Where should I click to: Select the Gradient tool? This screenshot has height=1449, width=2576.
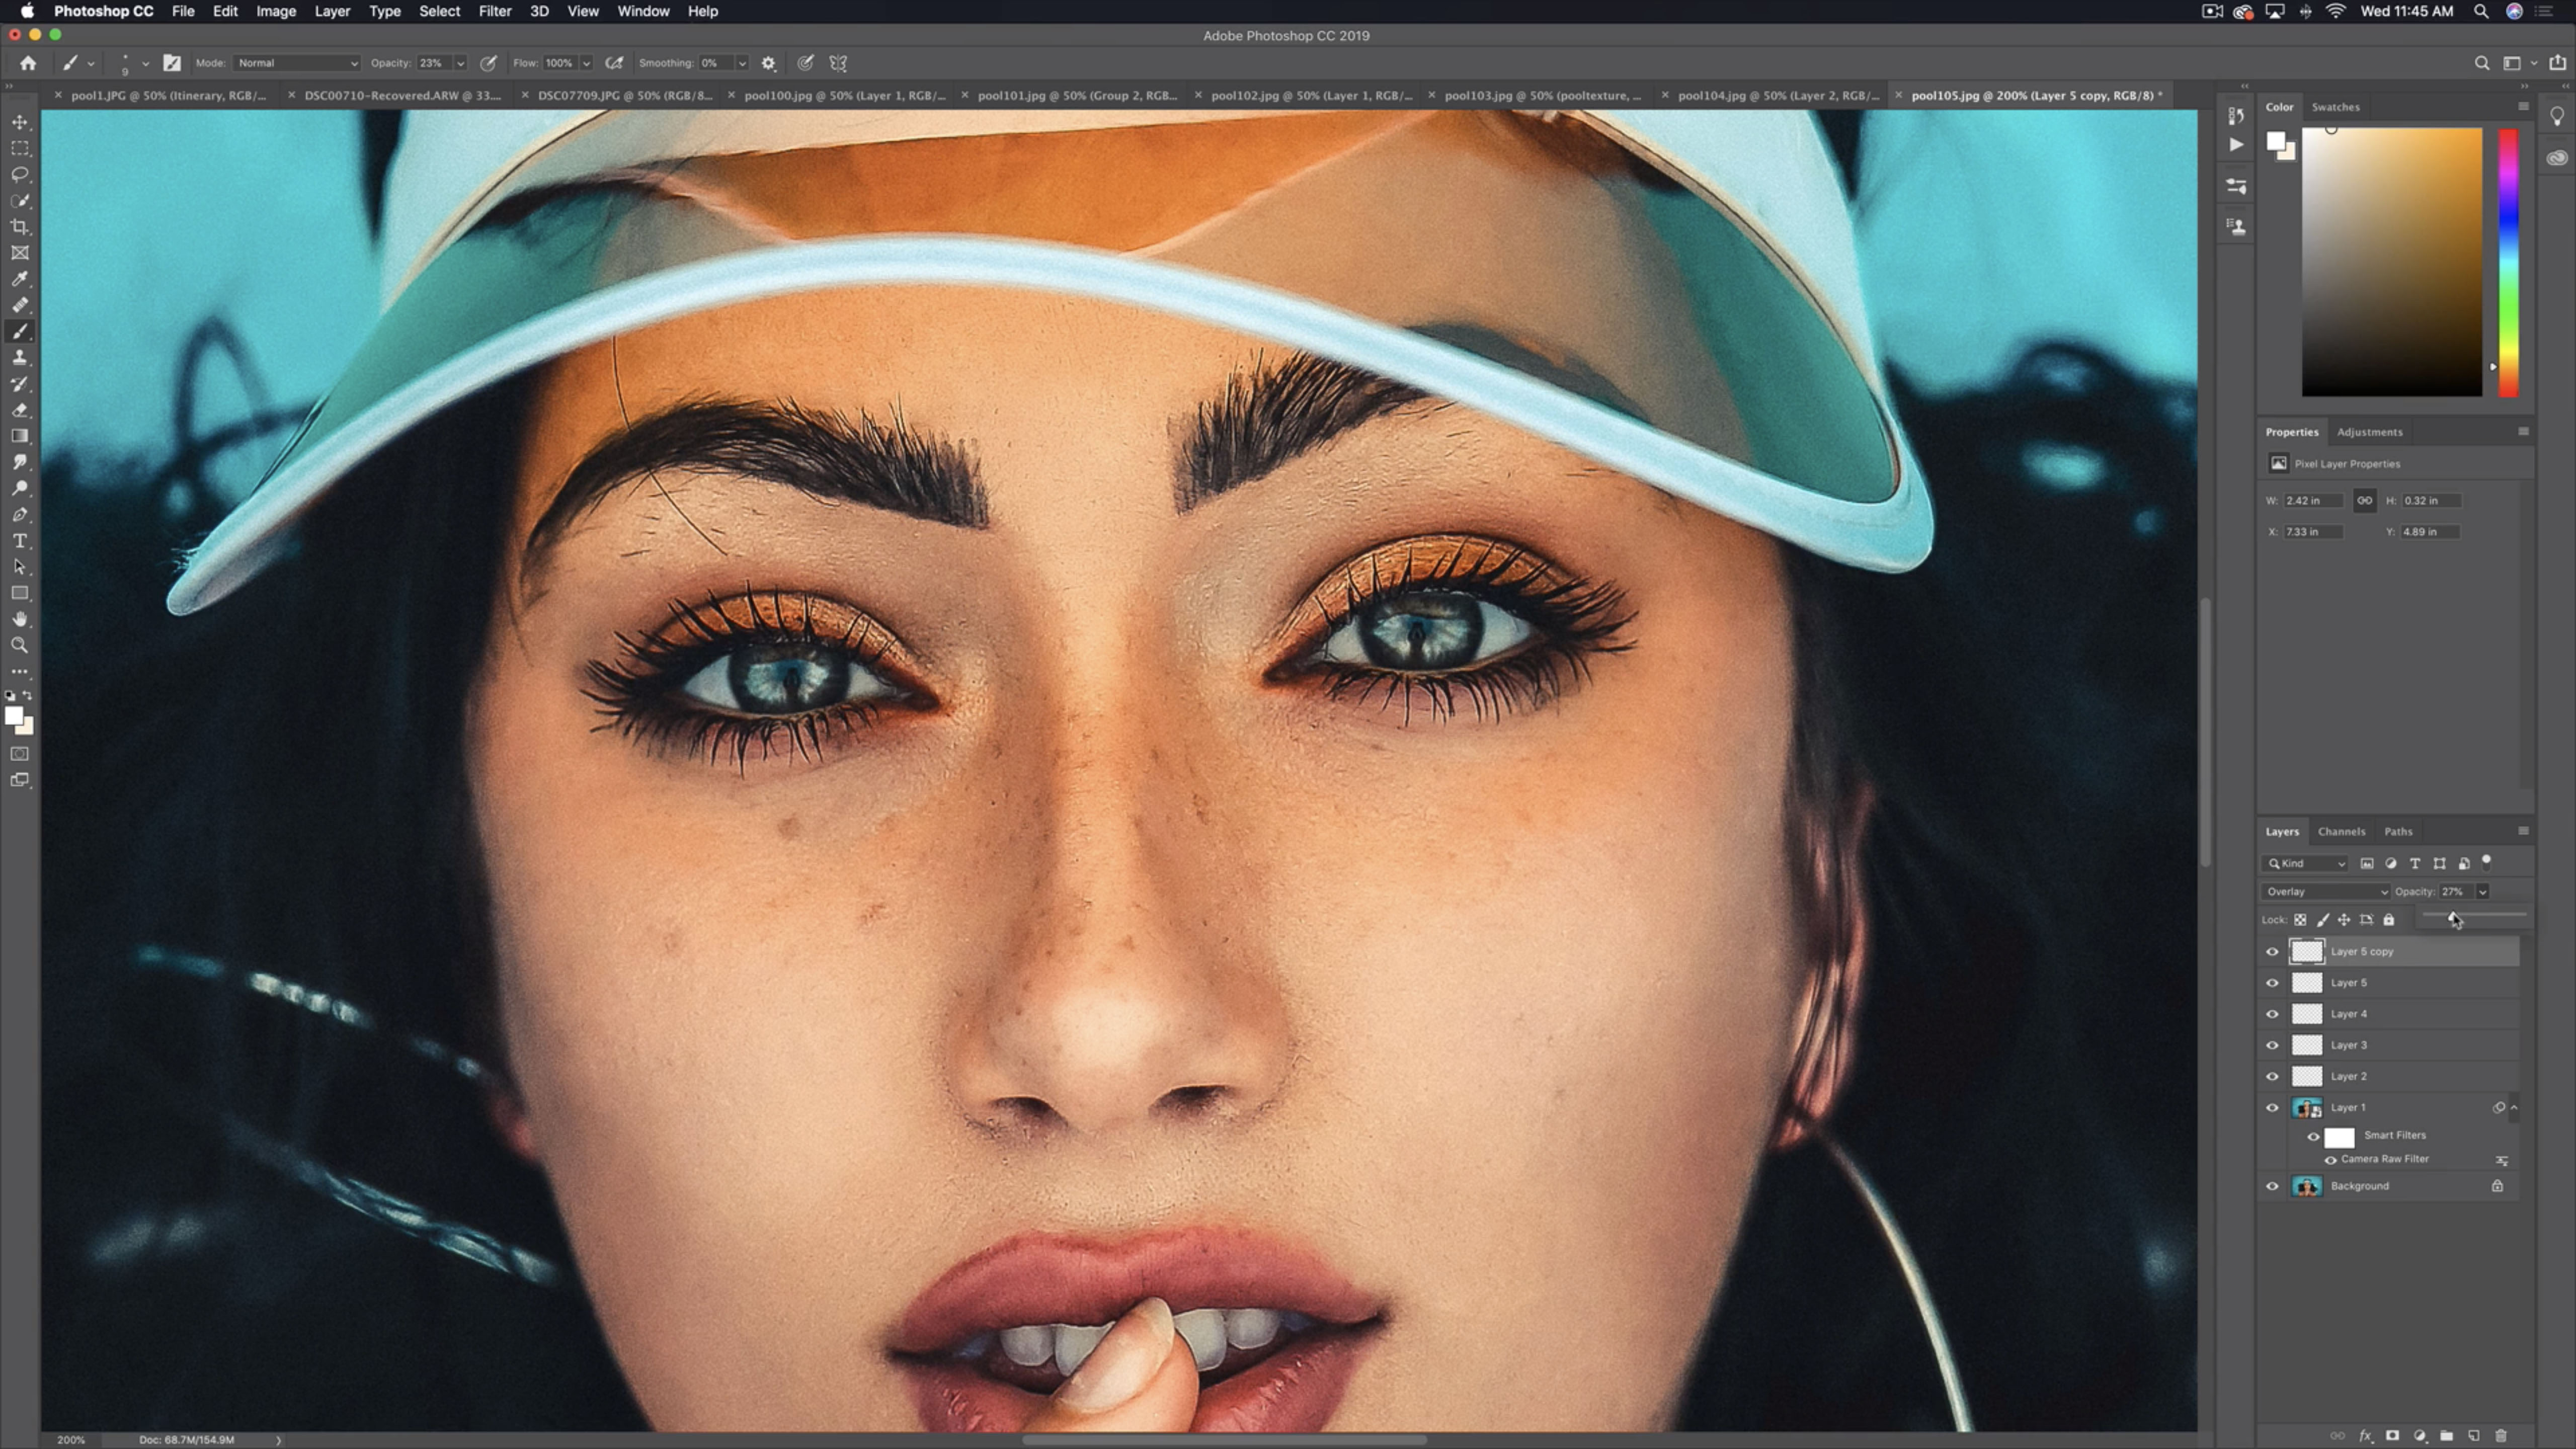pos(20,436)
